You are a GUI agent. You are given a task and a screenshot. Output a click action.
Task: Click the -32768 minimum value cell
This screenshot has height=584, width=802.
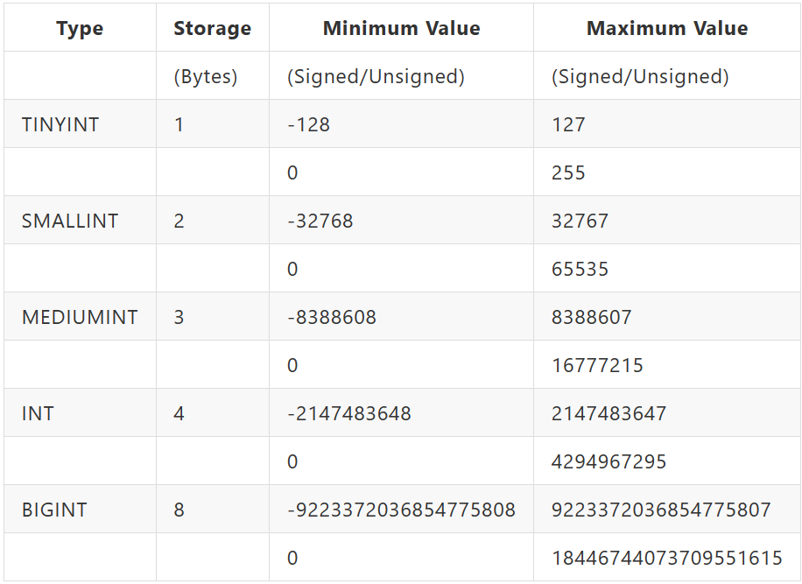coord(320,221)
